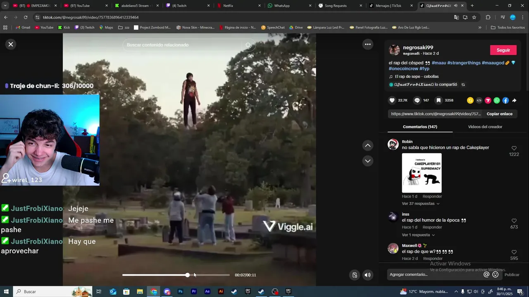Screen dimensions: 529x297
Task: Expand Ver 1 respuesta under inss's comment
Action: pos(418,235)
